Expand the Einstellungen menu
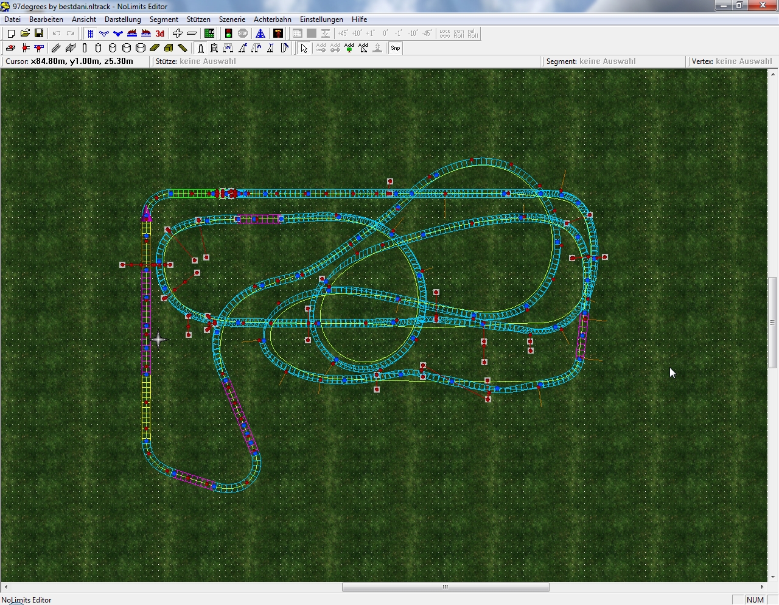Image resolution: width=779 pixels, height=605 pixels. pyautogui.click(x=321, y=19)
